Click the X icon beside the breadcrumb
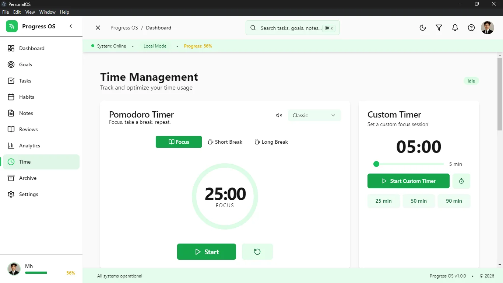This screenshot has height=283, width=503. click(x=98, y=28)
